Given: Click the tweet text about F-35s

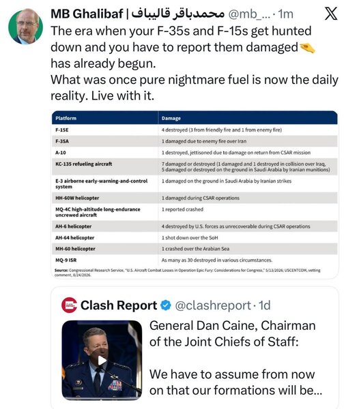Looking at the screenshot, I should click(194, 63).
